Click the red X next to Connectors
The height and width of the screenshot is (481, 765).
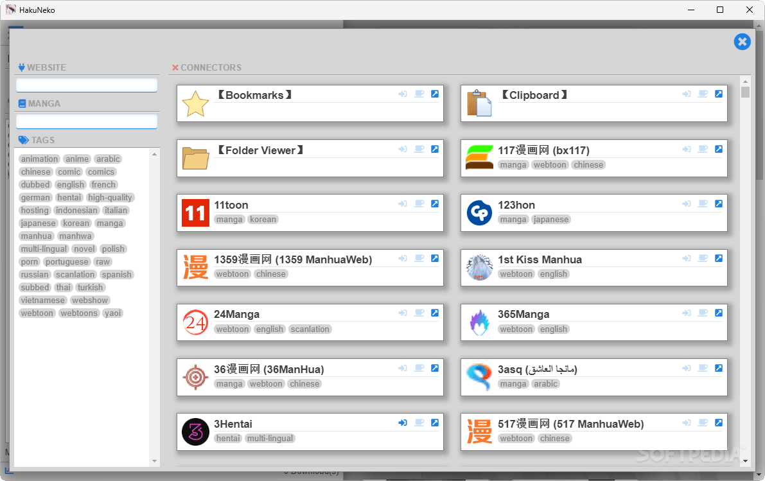click(175, 68)
